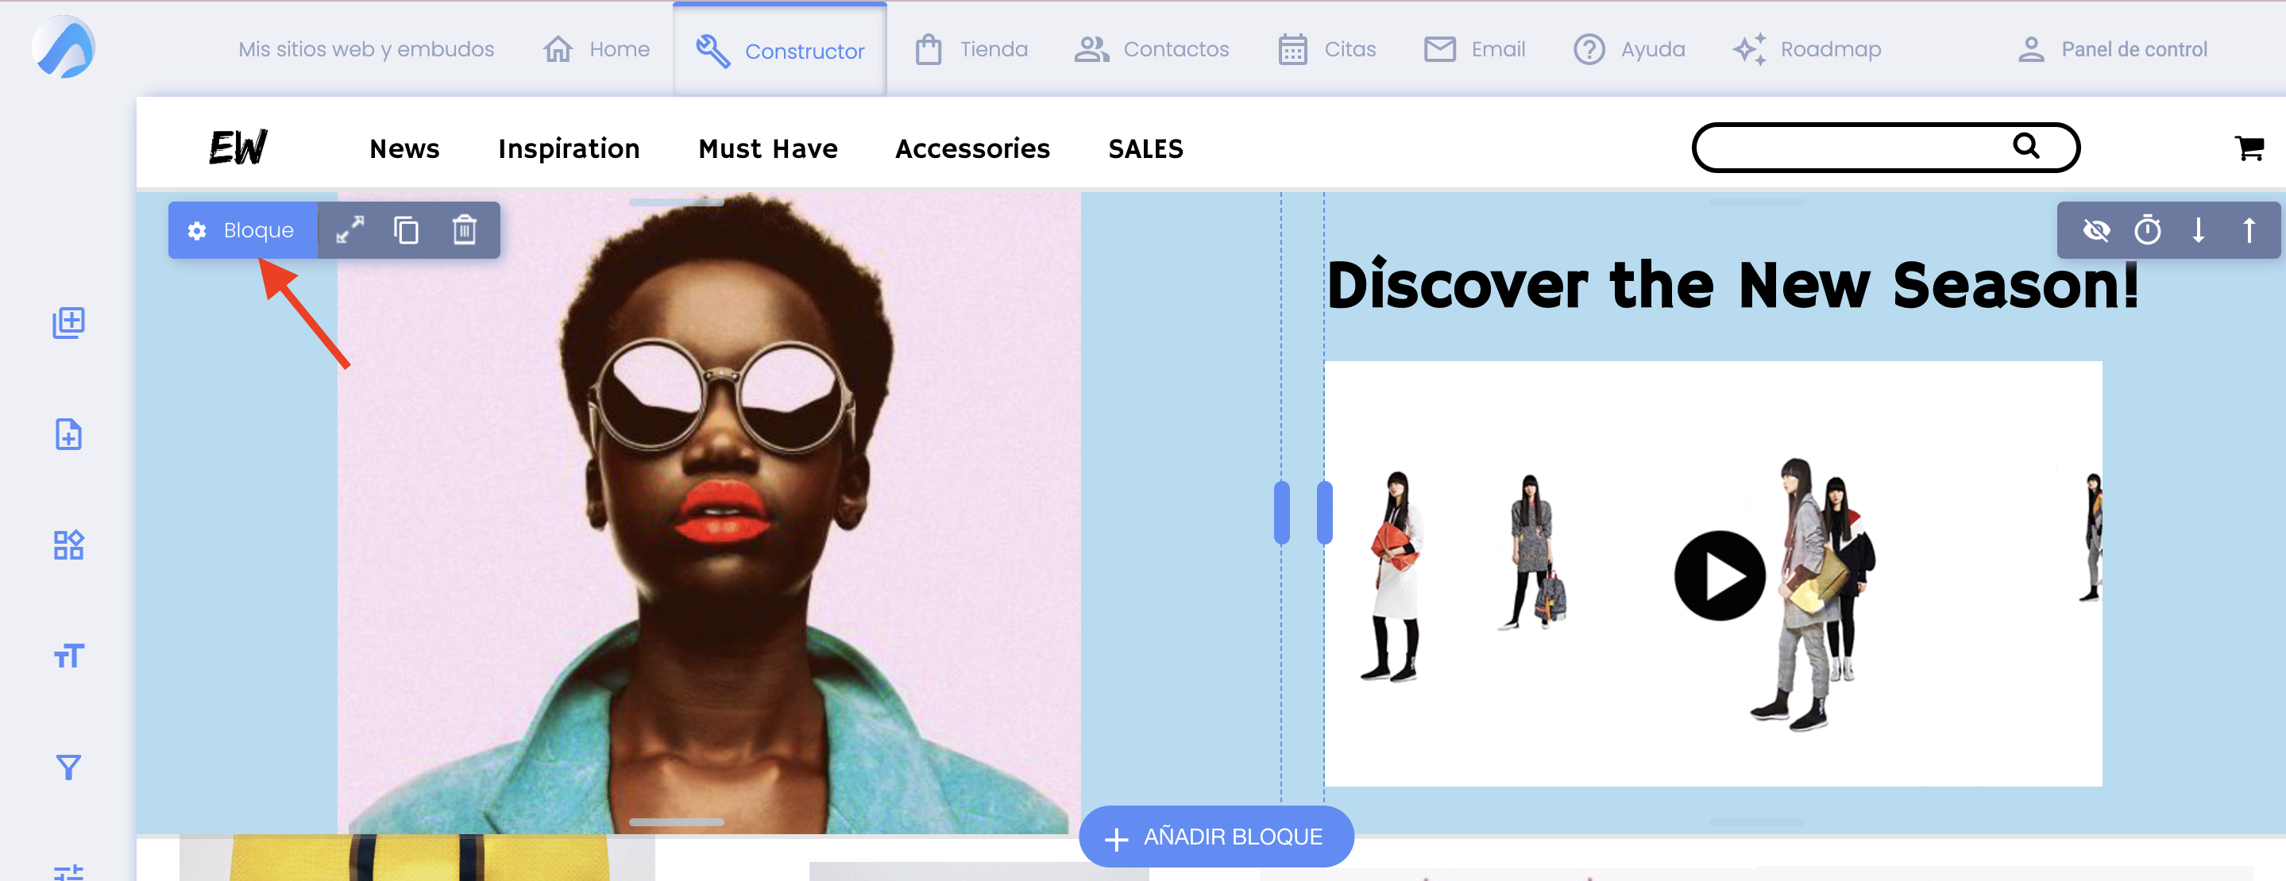Open the shopping cart icon
The width and height of the screenshot is (2286, 881).
pos(2249,148)
